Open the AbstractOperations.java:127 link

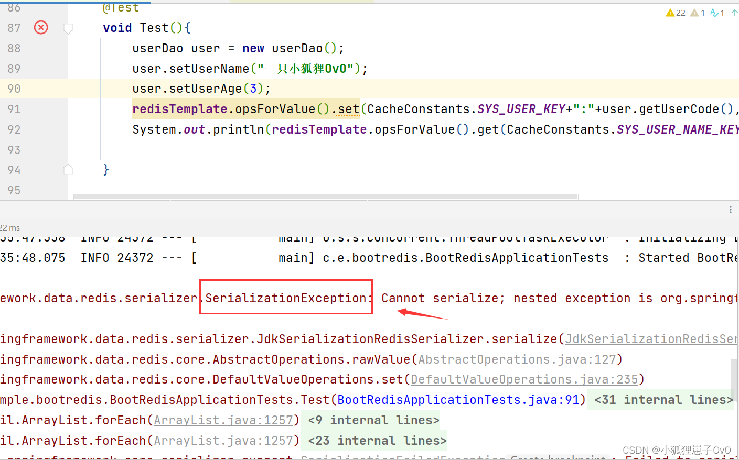(x=517, y=359)
